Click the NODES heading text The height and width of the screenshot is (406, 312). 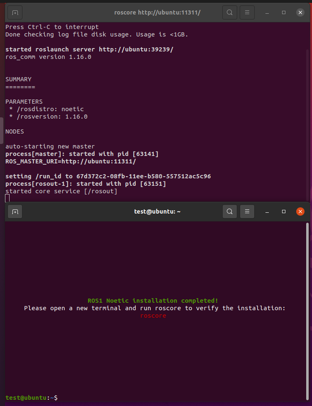(x=15, y=131)
